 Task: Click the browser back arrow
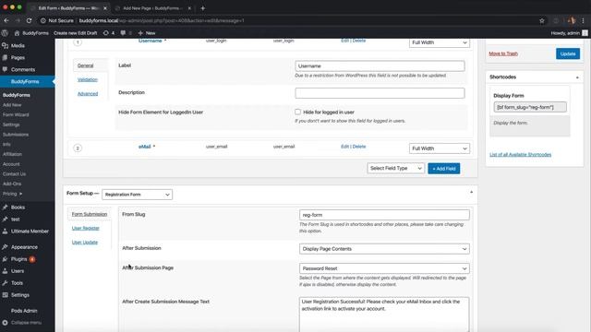tap(6, 20)
